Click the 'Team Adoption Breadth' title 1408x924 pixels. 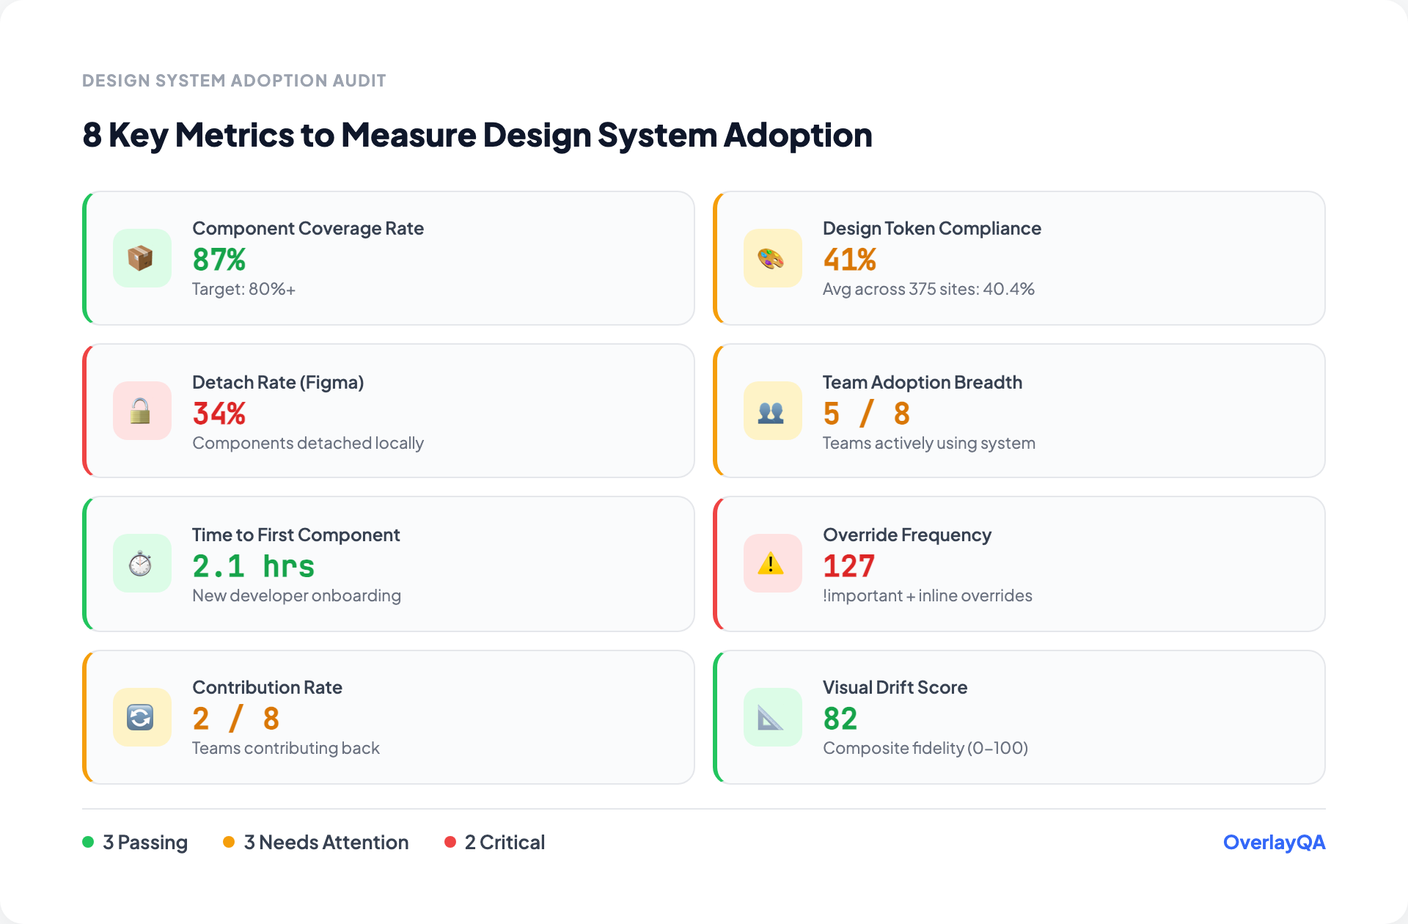(923, 382)
